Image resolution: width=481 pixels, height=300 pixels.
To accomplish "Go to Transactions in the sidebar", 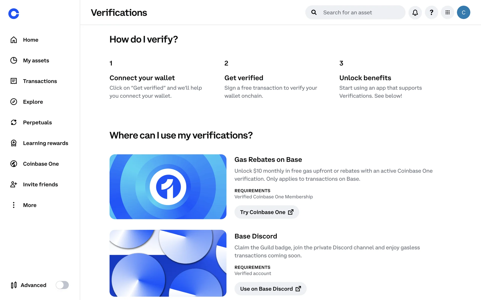I will click(x=40, y=81).
